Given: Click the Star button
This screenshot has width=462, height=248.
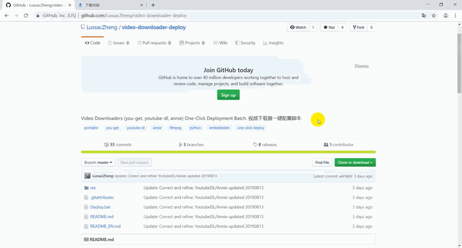Looking at the screenshot, I should [329, 28].
